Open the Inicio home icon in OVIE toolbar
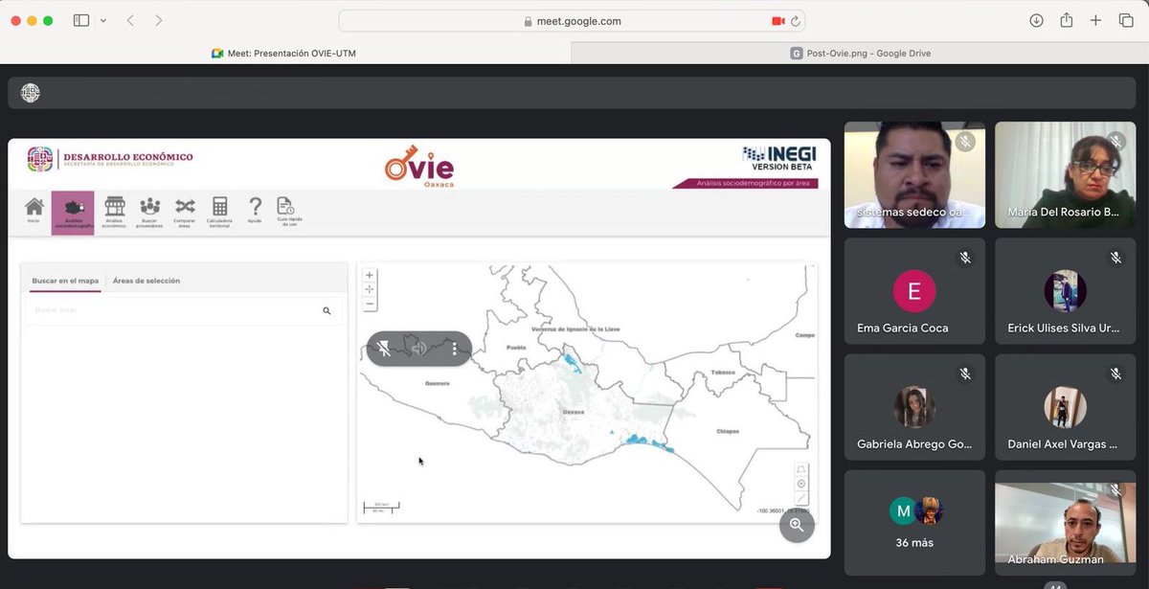The image size is (1149, 589). point(34,211)
